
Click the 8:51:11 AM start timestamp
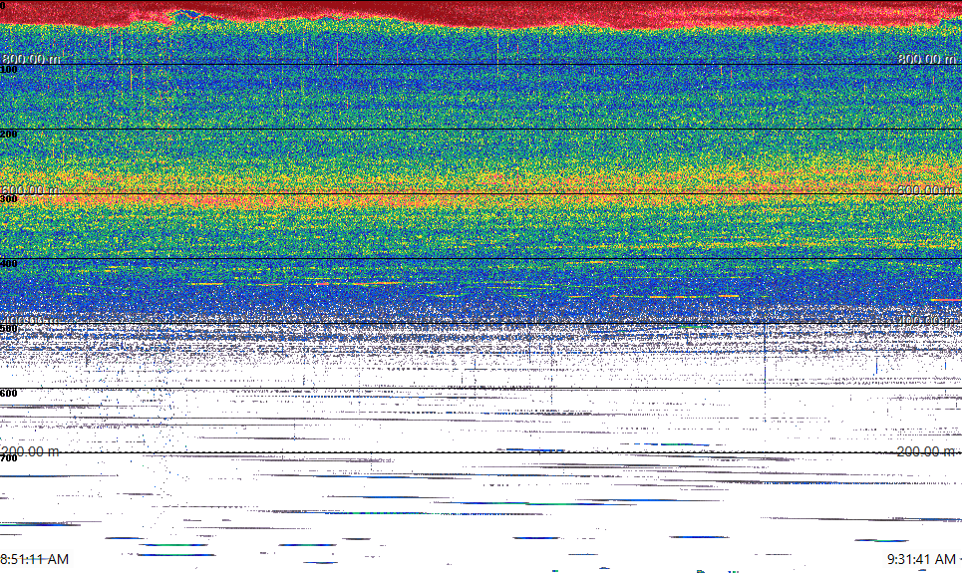[34, 559]
